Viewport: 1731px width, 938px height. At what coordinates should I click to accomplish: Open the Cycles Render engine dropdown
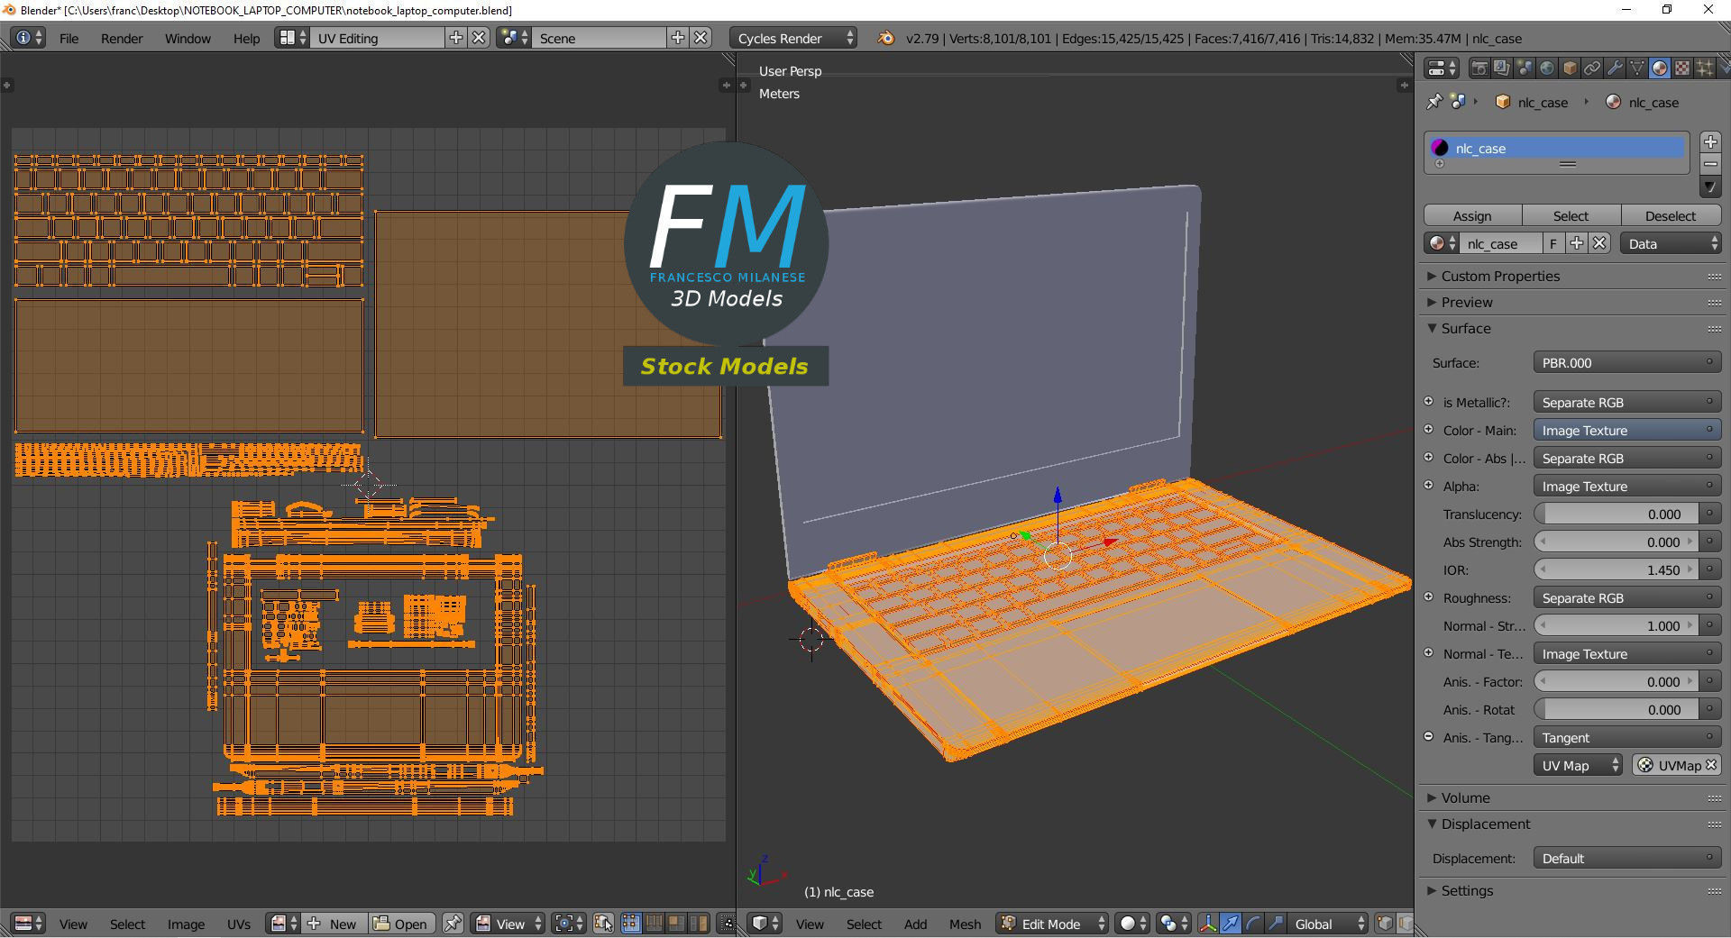[793, 38]
